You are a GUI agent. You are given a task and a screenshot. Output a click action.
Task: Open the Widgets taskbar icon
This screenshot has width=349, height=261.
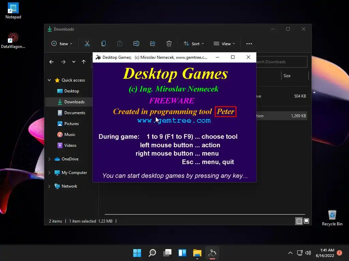pyautogui.click(x=182, y=253)
